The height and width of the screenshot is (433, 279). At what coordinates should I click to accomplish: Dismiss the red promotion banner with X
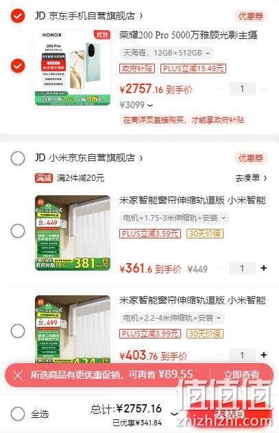click(x=18, y=375)
